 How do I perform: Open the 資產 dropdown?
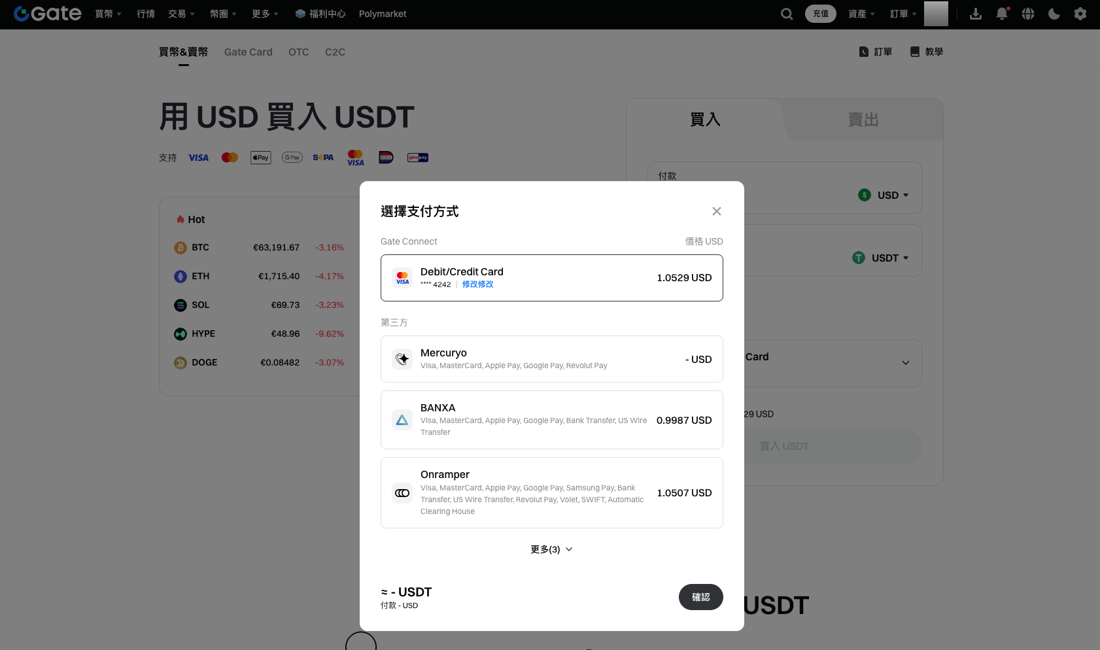[861, 14]
